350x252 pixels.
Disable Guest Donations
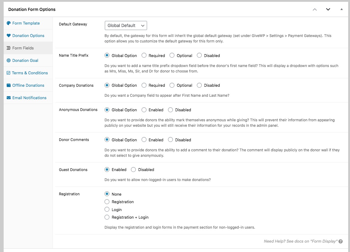(133, 170)
